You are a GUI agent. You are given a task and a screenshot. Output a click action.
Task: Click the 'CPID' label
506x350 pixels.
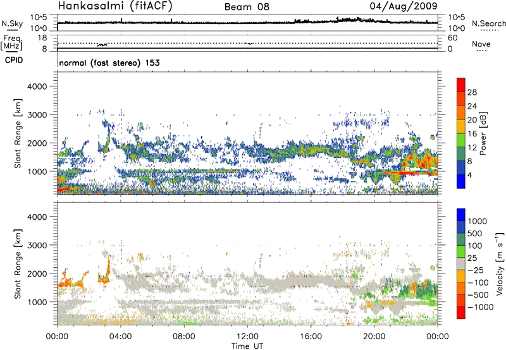pyautogui.click(x=14, y=60)
